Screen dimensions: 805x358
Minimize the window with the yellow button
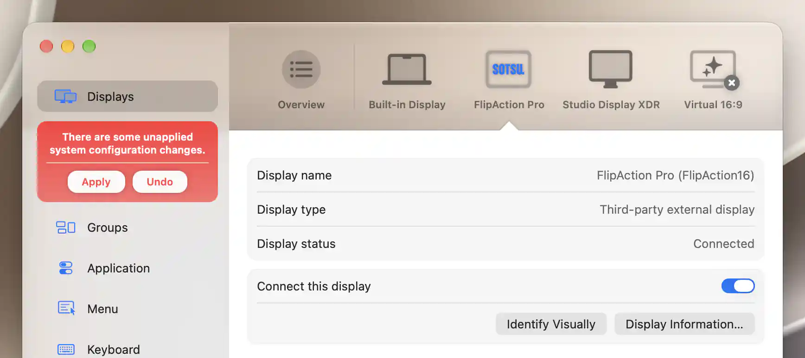pyautogui.click(x=68, y=46)
